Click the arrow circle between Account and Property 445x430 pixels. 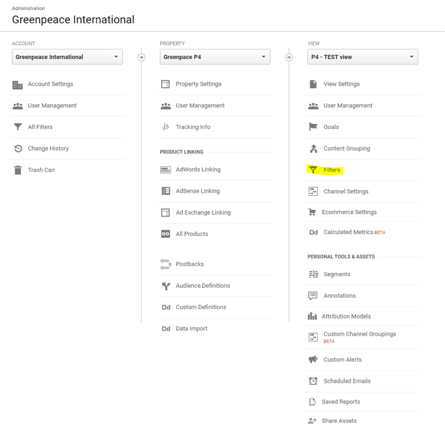[141, 57]
